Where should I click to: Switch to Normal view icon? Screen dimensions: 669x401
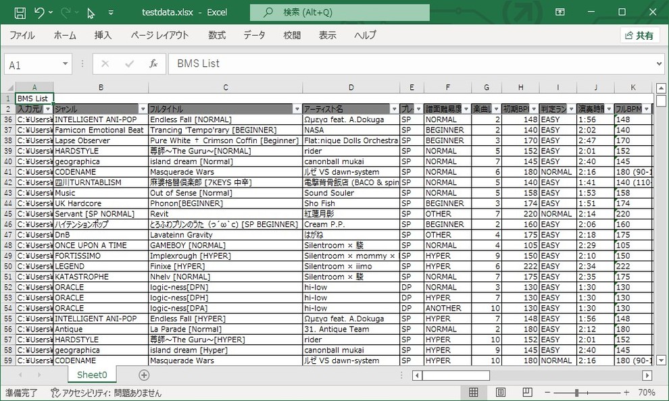[473, 392]
